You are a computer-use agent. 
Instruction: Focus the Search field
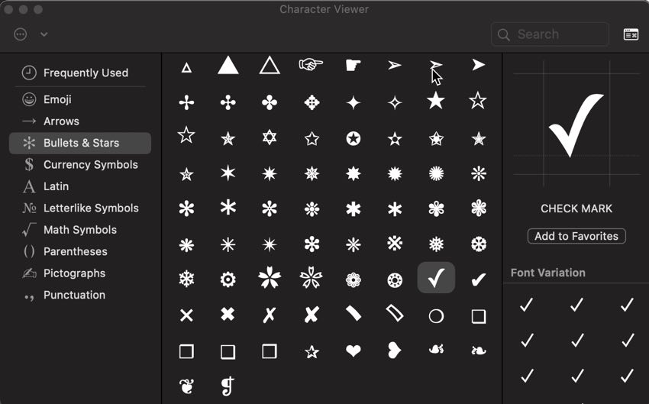(x=550, y=34)
